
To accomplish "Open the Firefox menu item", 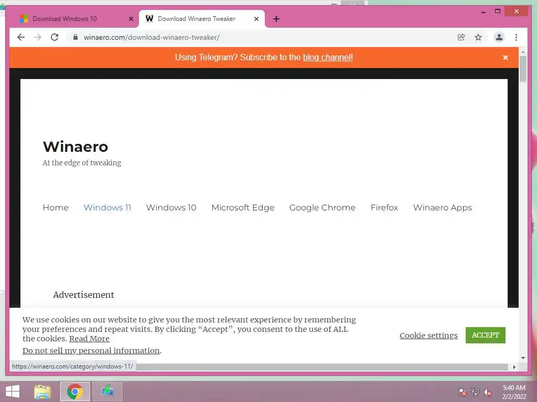I will click(384, 207).
